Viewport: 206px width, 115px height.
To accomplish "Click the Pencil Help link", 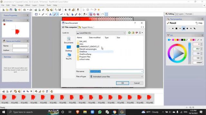I will tap(199, 23).
